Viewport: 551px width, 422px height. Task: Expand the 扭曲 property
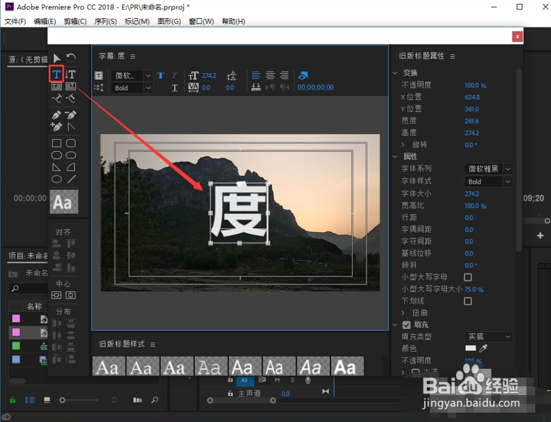(x=403, y=313)
